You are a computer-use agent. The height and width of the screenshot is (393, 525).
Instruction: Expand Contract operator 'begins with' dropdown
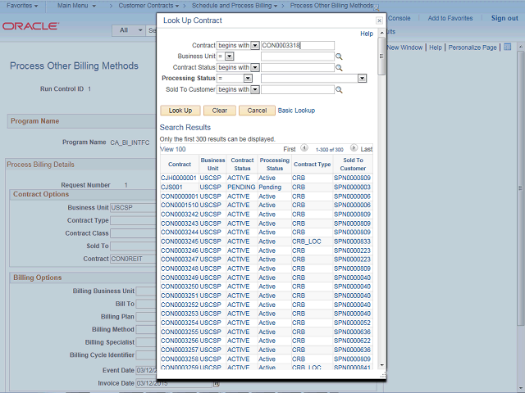tap(255, 46)
